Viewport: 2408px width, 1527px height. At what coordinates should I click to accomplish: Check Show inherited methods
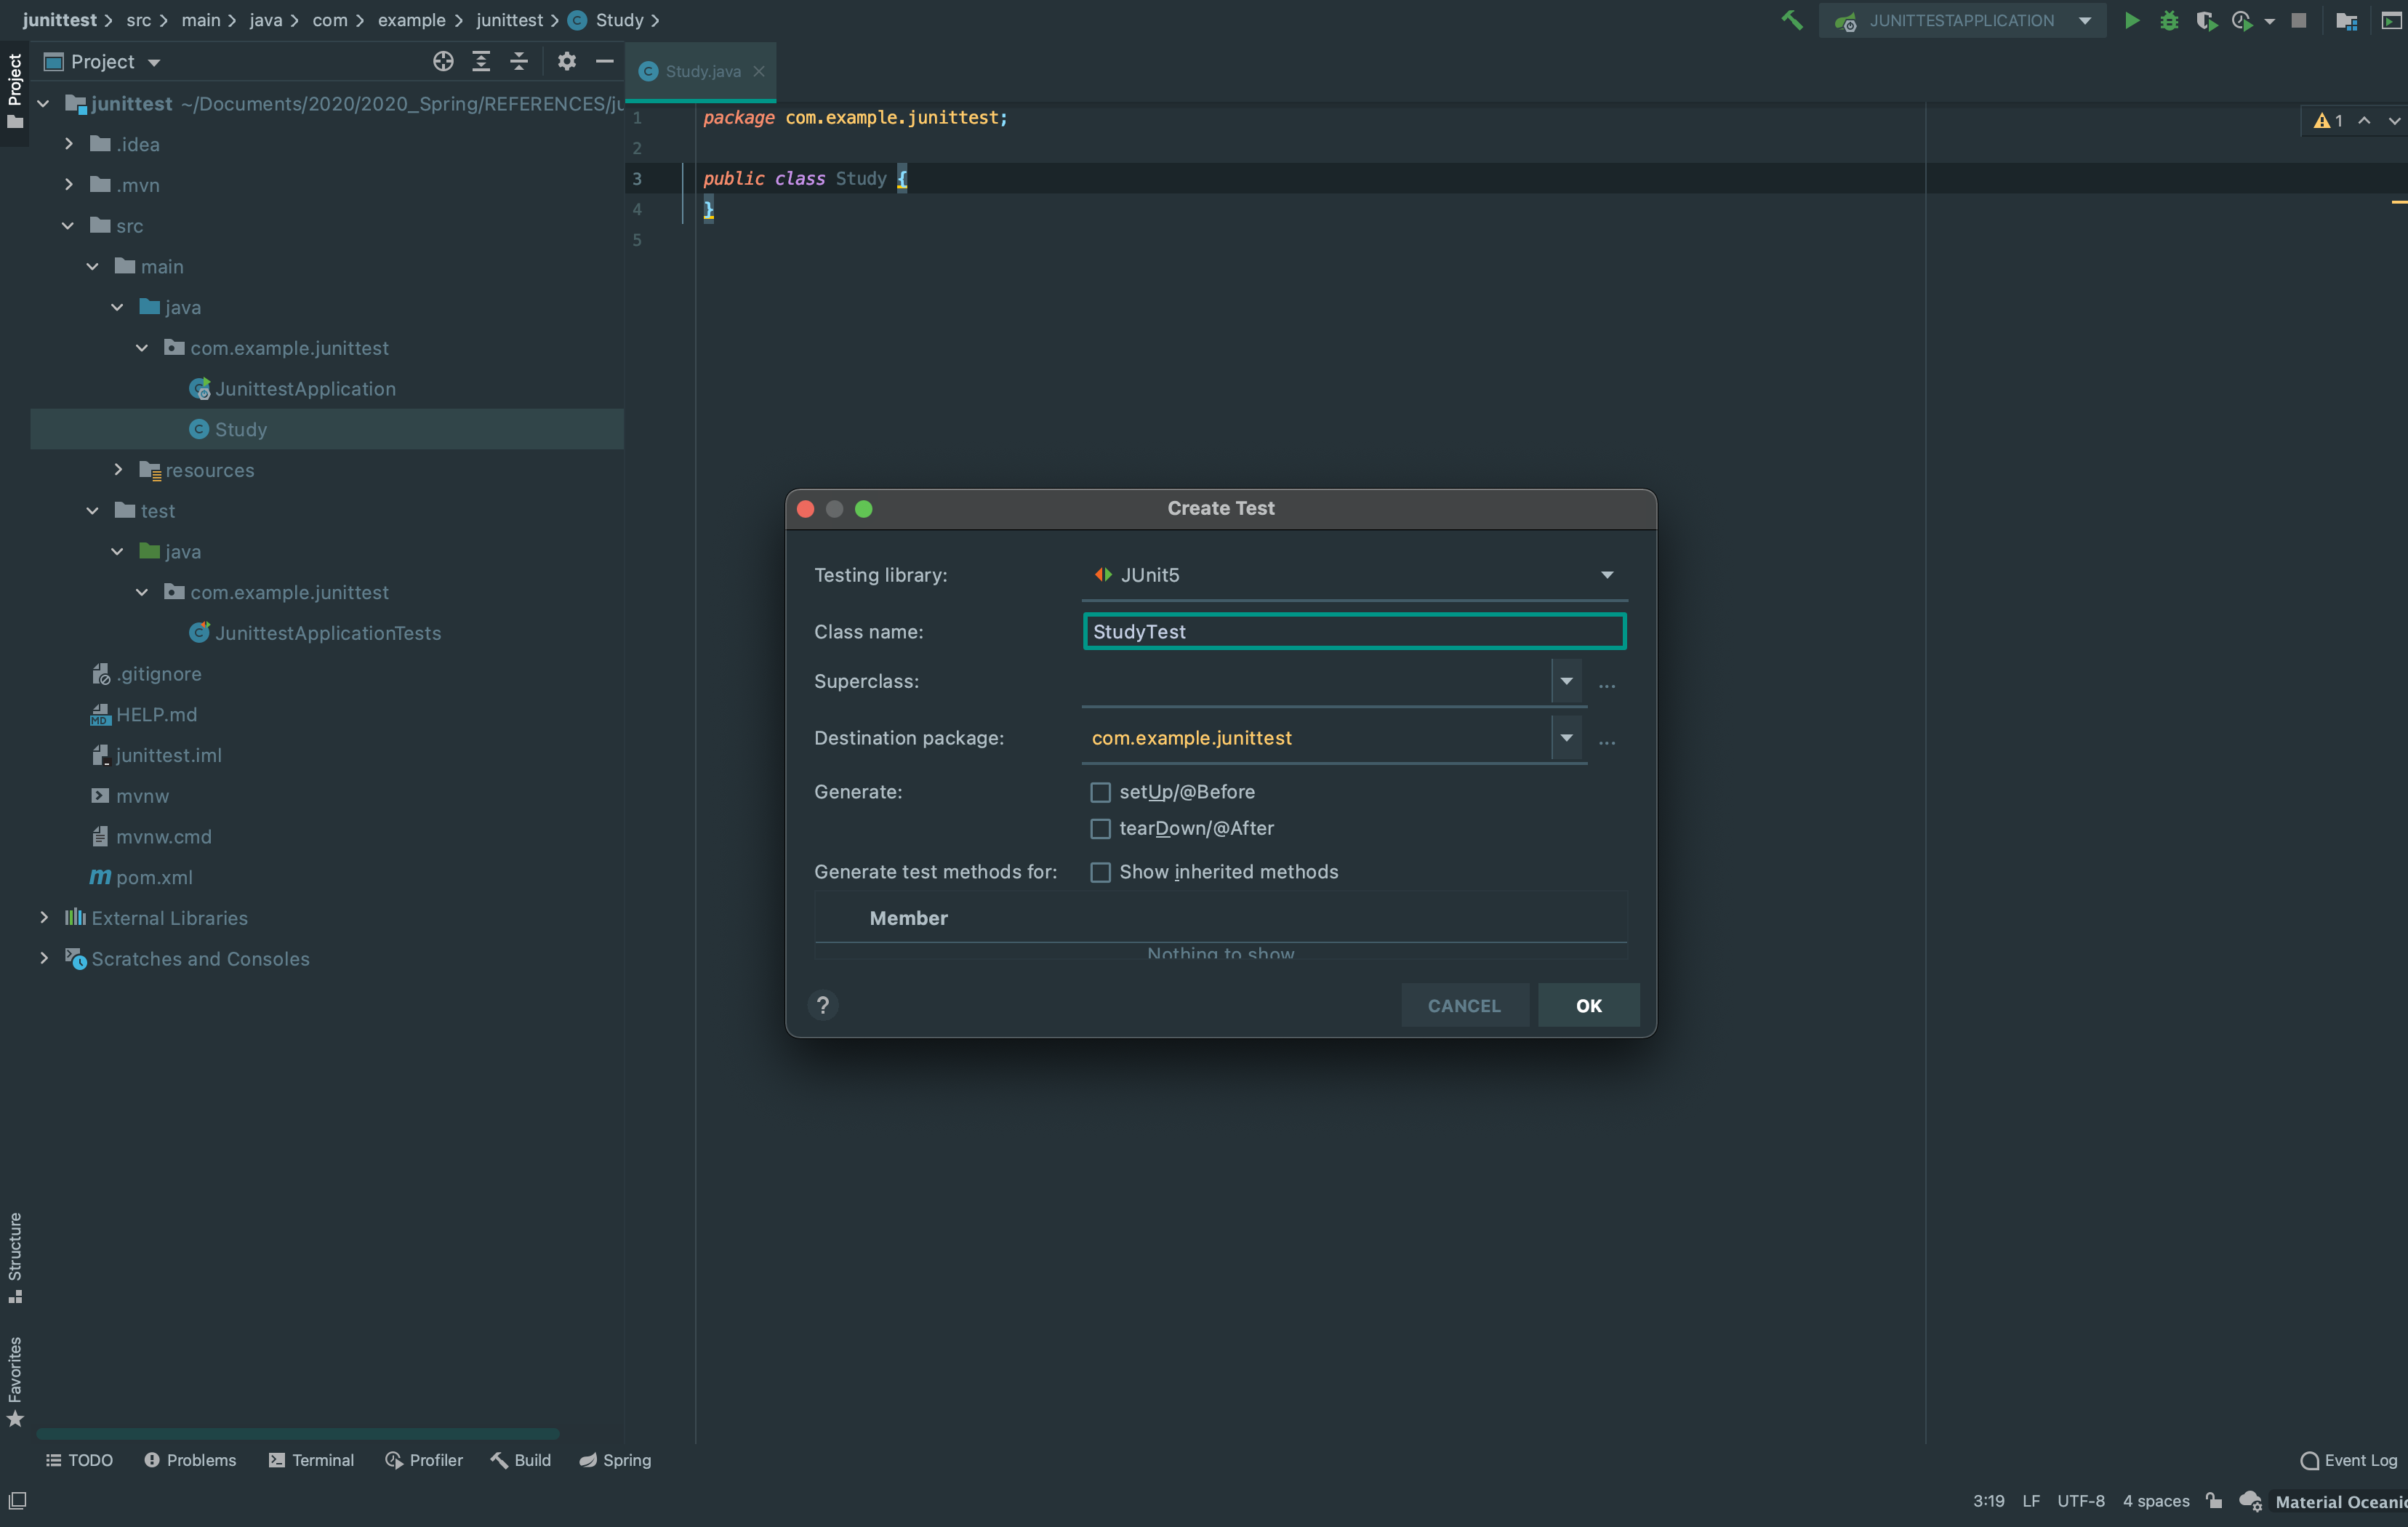click(x=1100, y=872)
